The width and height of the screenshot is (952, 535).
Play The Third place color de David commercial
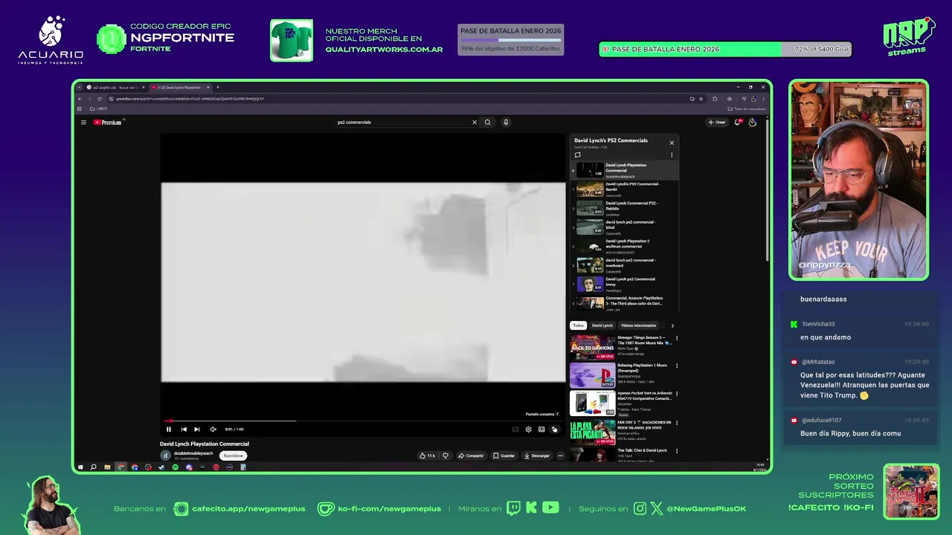[x=624, y=303]
